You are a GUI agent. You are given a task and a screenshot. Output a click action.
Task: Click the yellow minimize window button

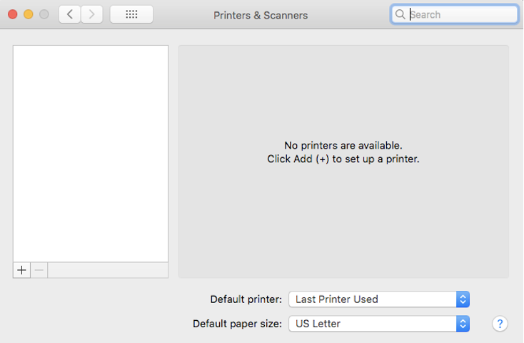coord(29,14)
